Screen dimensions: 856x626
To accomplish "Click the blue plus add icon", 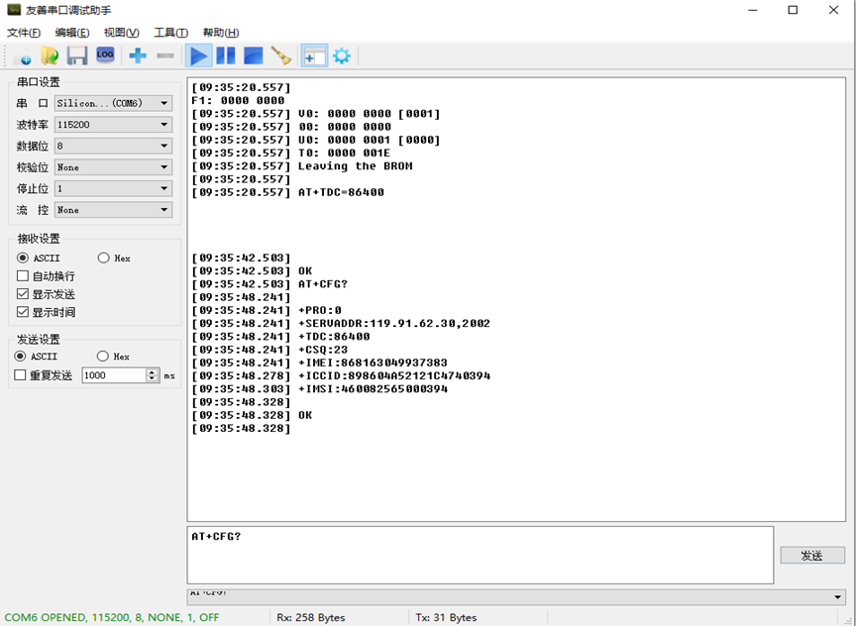I will [138, 55].
